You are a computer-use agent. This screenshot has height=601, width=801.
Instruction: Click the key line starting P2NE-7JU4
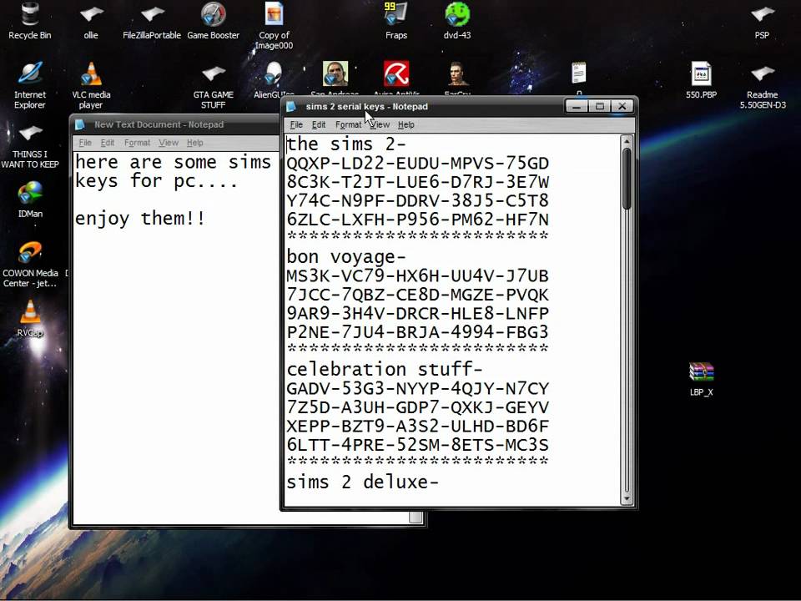click(x=418, y=332)
